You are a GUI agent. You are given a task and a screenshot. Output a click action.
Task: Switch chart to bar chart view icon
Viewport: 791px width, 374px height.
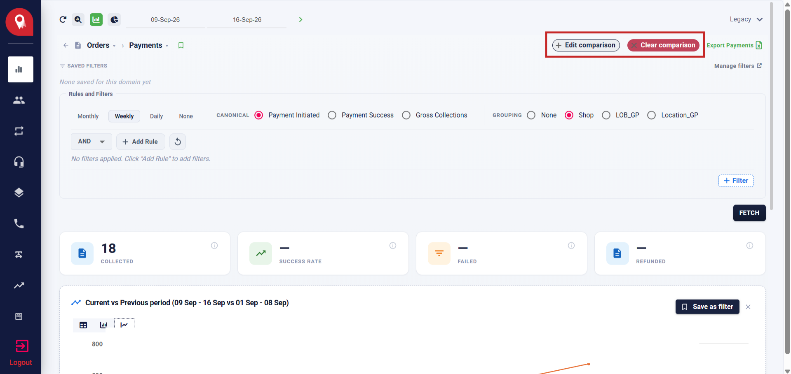coord(103,325)
